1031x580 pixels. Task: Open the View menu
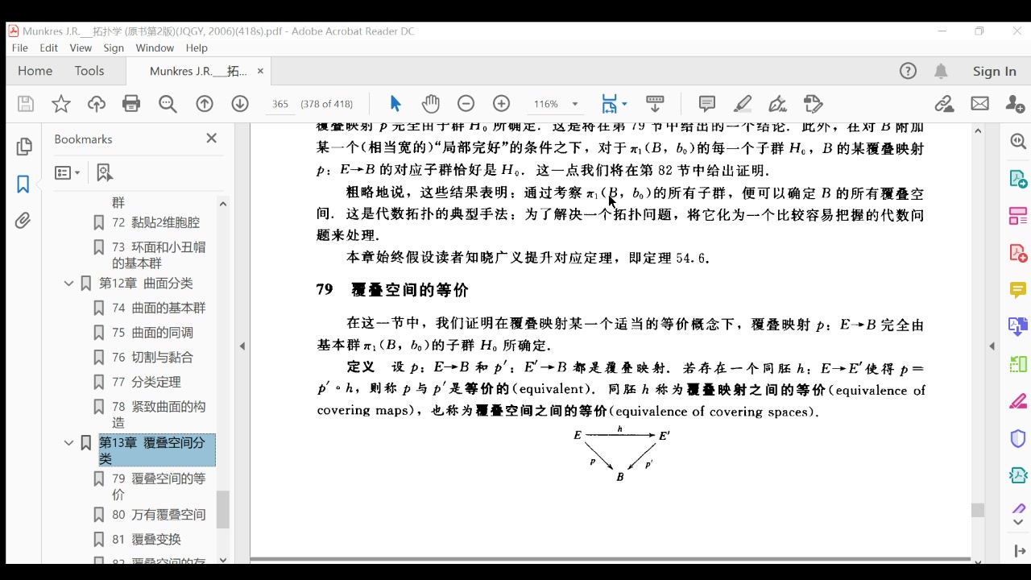click(x=81, y=48)
